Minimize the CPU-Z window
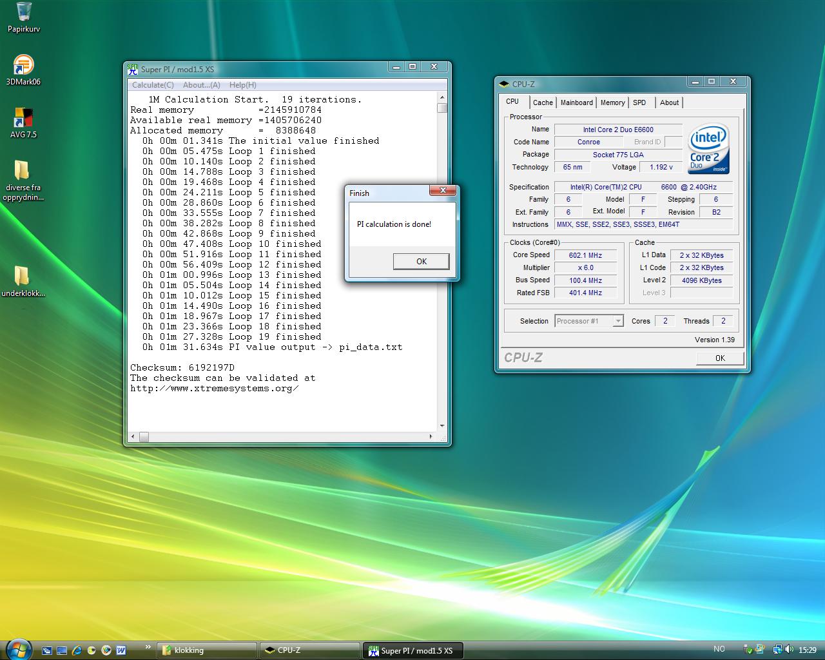 (x=695, y=81)
